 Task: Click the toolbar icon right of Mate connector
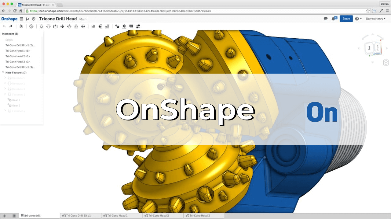[107, 26]
